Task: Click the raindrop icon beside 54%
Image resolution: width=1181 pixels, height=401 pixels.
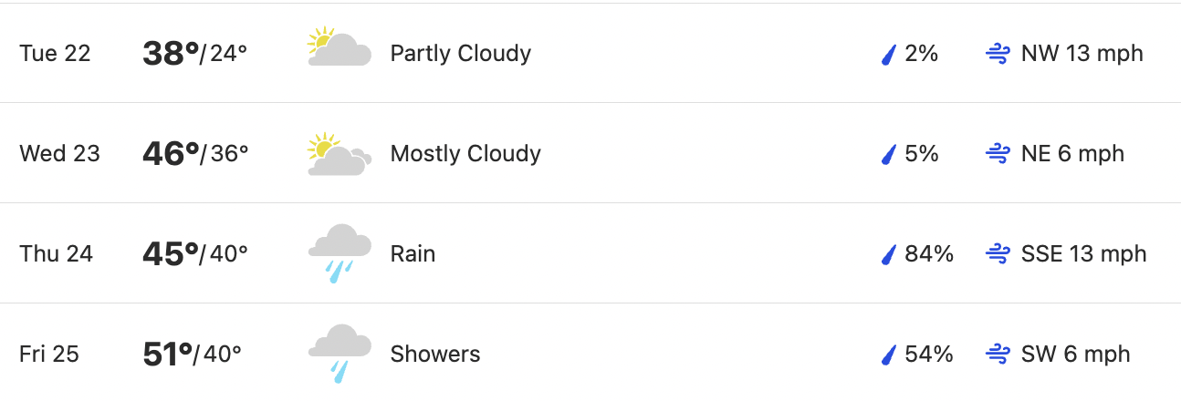Action: tap(888, 355)
